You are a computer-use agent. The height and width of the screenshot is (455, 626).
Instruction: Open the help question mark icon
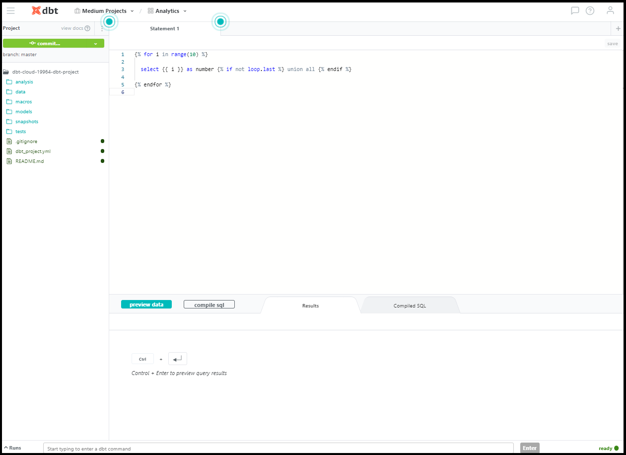tap(590, 10)
